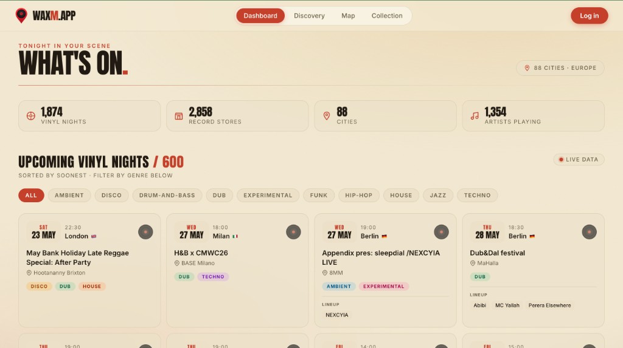Click TECHNO tag on Milan card
Screen dimensions: 623x348
point(213,277)
